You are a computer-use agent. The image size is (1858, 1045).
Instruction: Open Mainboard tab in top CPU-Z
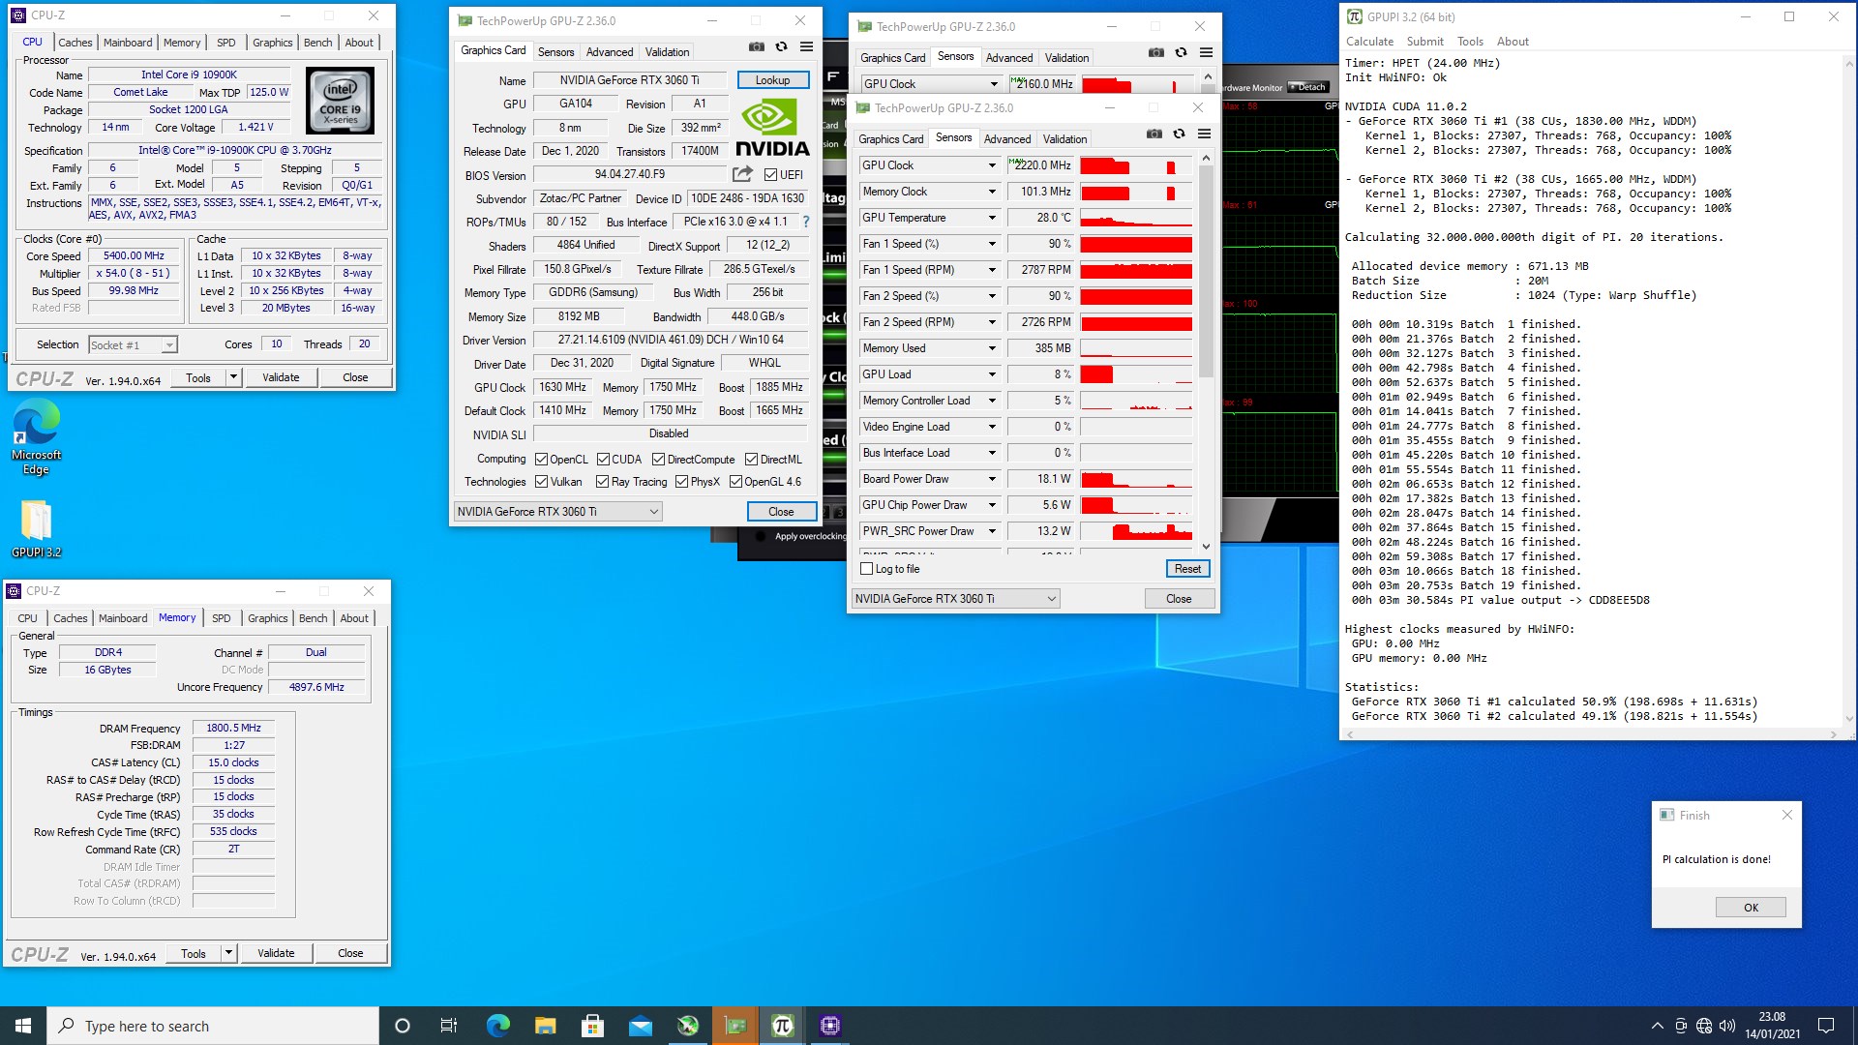pos(128,43)
